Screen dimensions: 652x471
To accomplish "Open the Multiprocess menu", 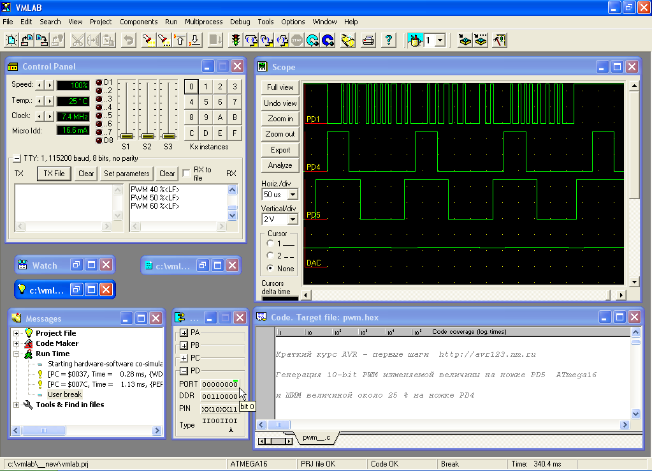I will pyautogui.click(x=204, y=22).
